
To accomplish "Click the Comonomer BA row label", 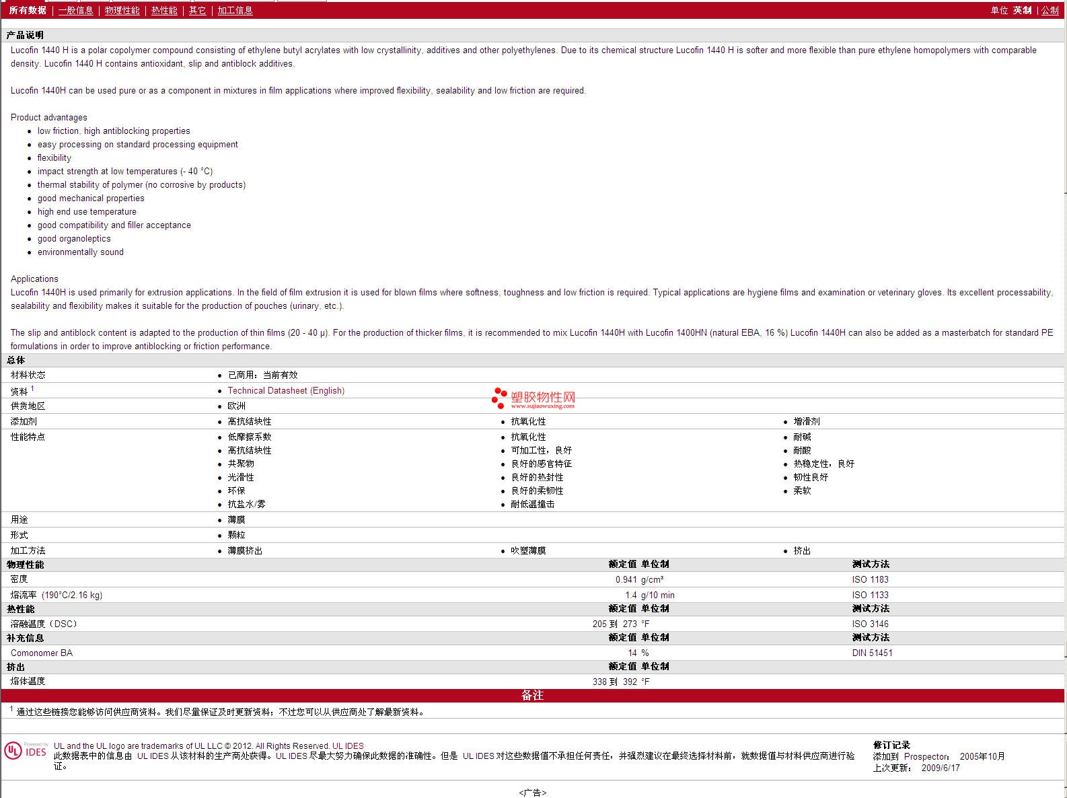I will (x=42, y=653).
